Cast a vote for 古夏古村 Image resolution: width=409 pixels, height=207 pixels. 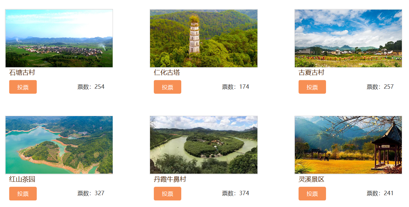[312, 87]
